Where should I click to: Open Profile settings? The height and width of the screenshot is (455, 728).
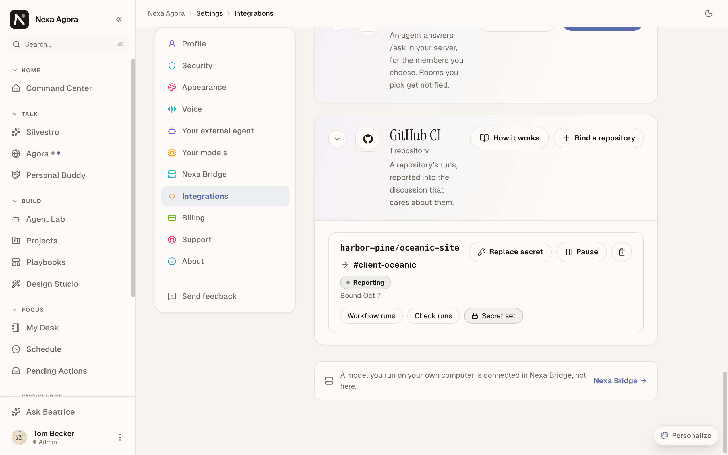225,44
